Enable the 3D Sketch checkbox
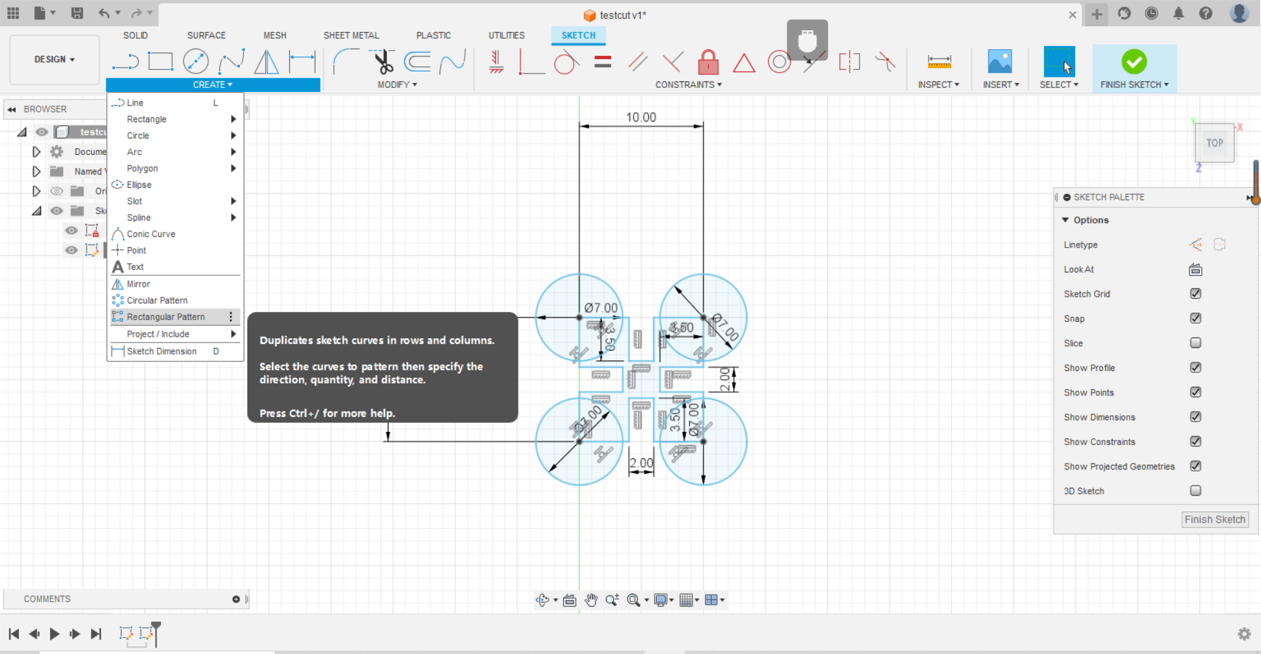This screenshot has height=654, width=1261. pos(1195,490)
